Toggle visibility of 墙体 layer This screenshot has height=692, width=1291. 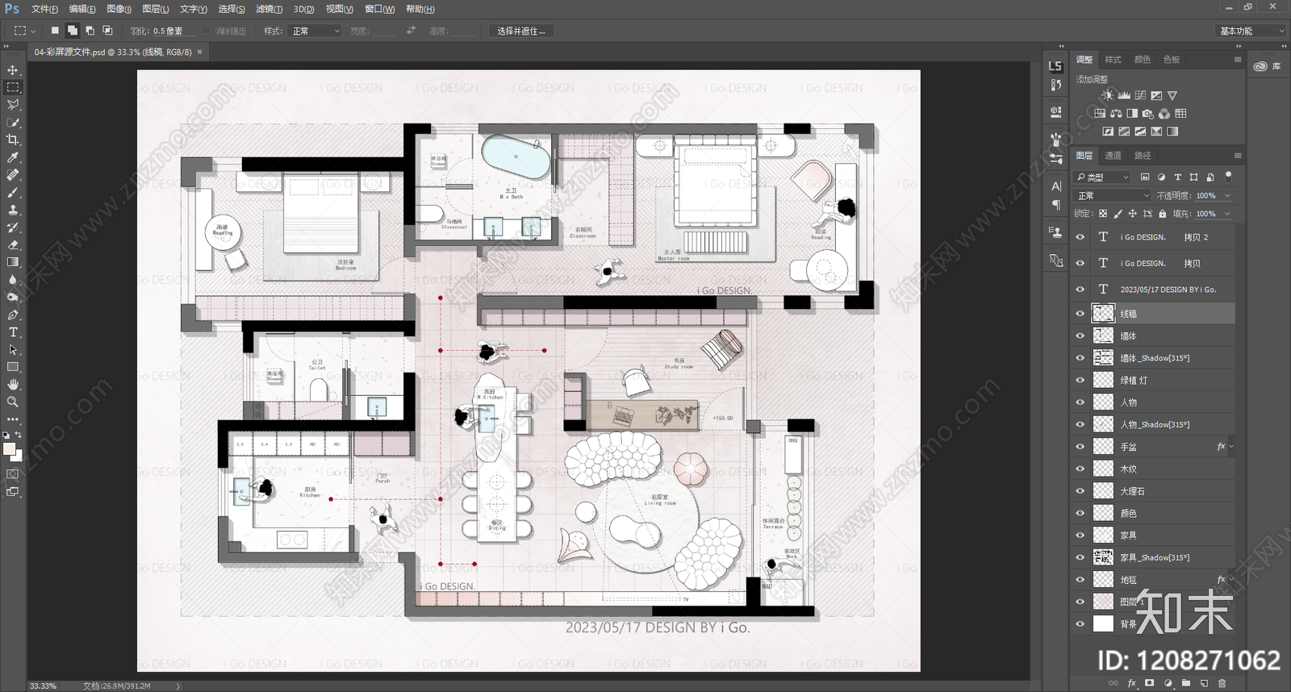[x=1080, y=336]
